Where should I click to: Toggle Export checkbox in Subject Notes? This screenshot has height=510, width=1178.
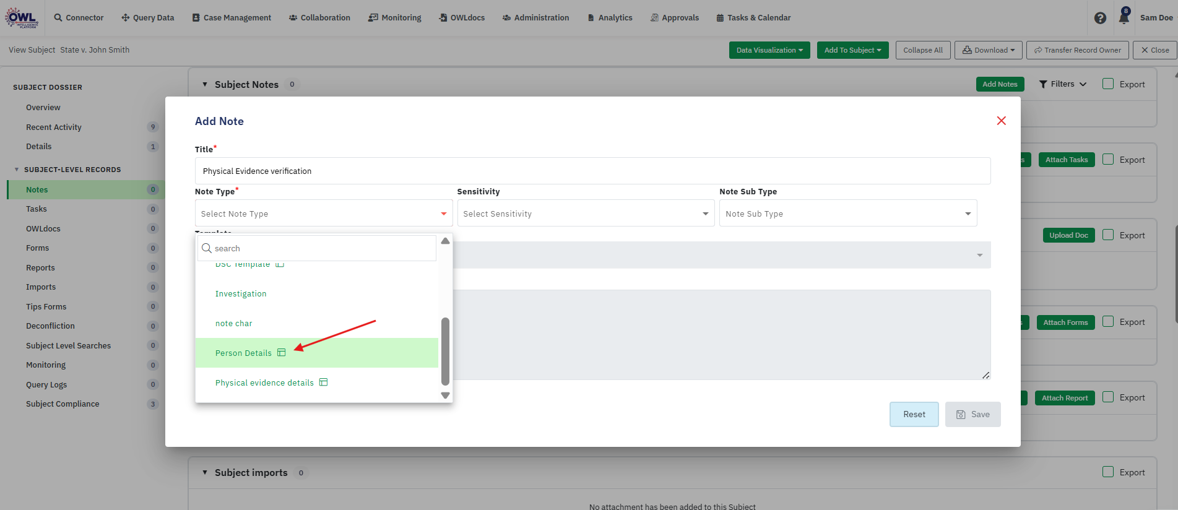click(1108, 84)
